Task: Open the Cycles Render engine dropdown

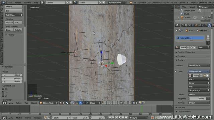Action: (117, 2)
